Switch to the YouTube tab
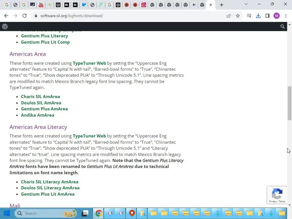292x219 pixels. coord(41,5)
